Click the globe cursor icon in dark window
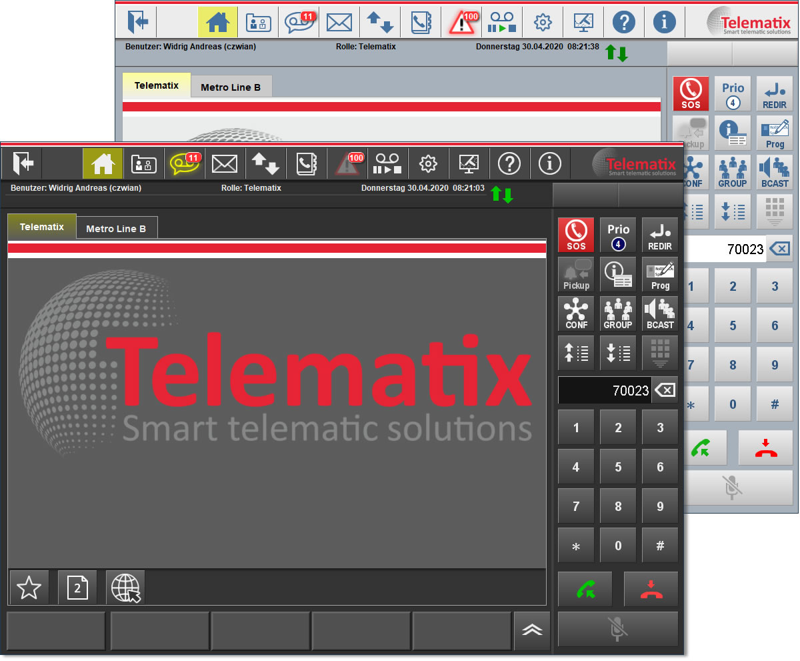 [x=125, y=588]
